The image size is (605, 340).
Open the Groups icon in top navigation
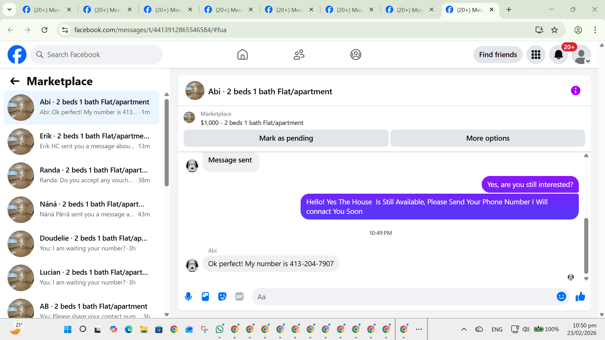pyautogui.click(x=355, y=55)
